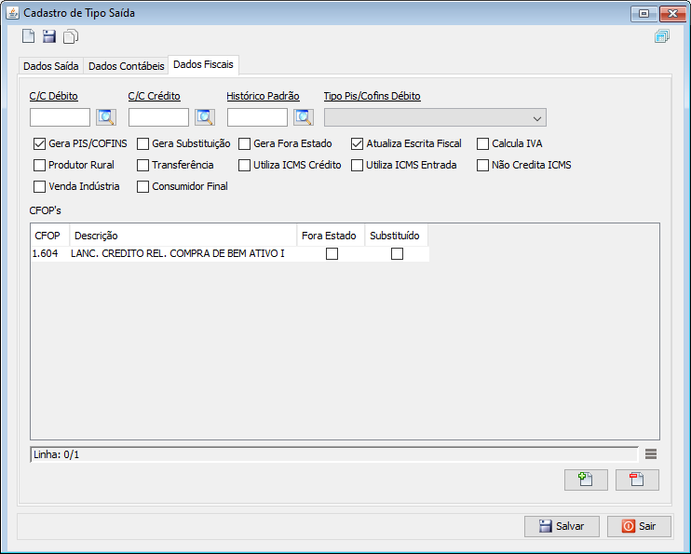Toggle Fora Estado for CFOP 1.604
This screenshot has width=691, height=554.
[x=332, y=254]
